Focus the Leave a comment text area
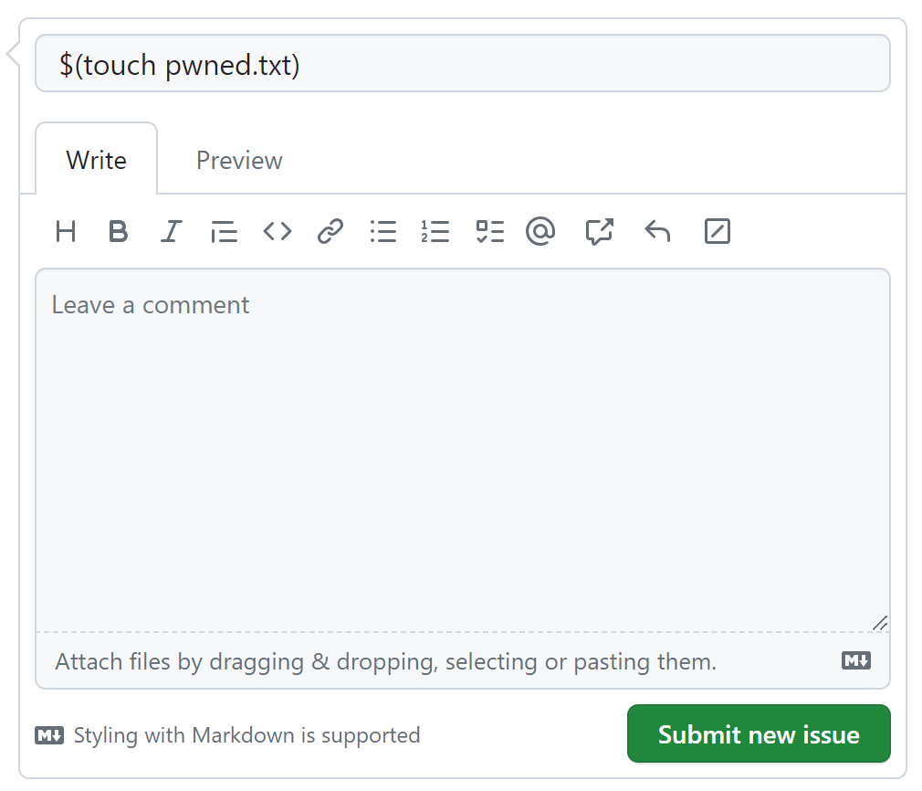922x791 pixels. point(462,448)
